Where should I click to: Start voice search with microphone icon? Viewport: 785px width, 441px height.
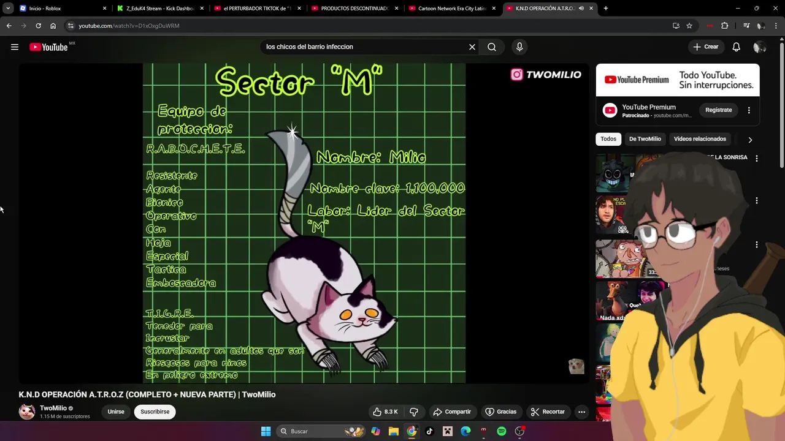click(x=519, y=47)
